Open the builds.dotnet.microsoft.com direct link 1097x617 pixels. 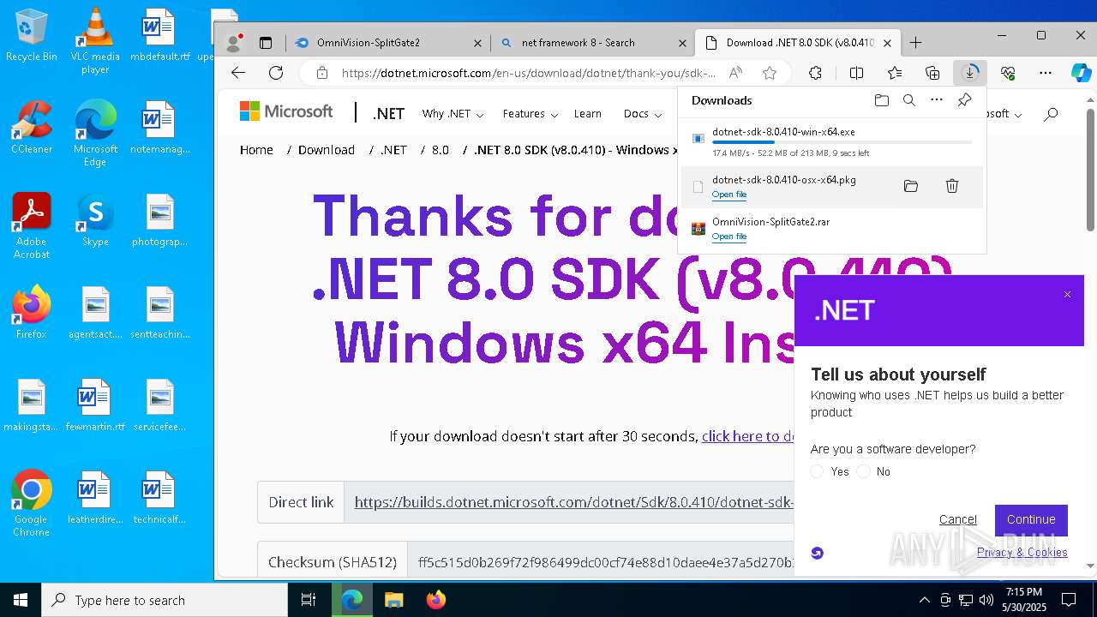pos(574,502)
